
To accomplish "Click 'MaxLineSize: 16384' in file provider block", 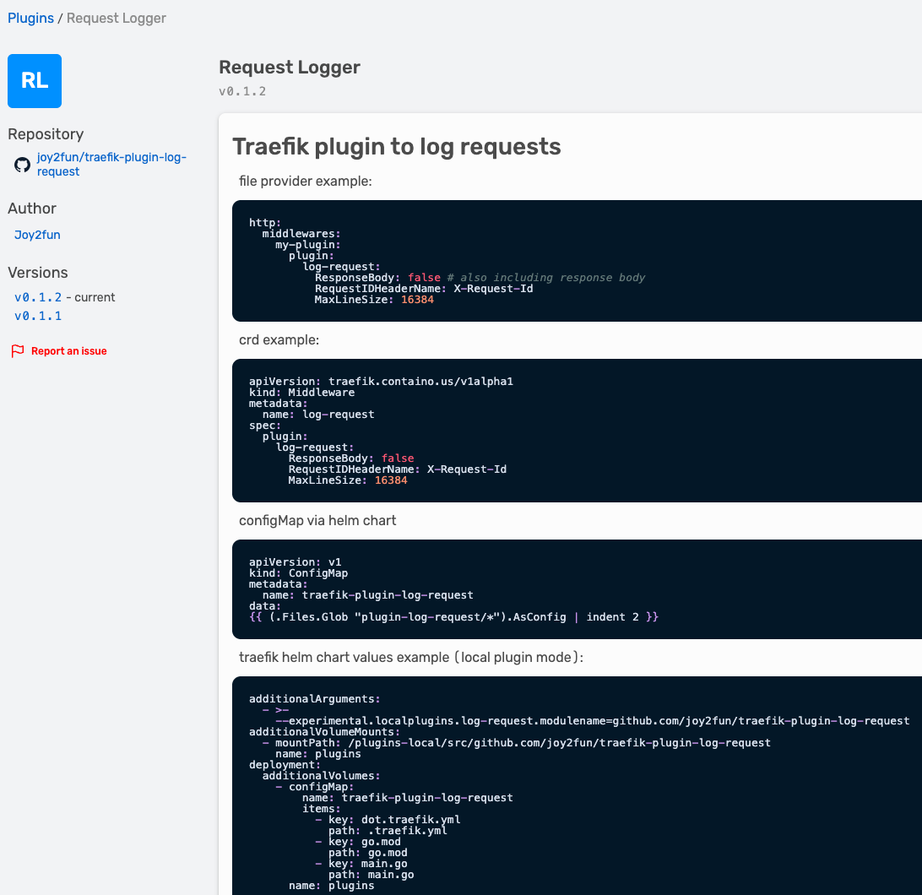I will click(x=374, y=300).
